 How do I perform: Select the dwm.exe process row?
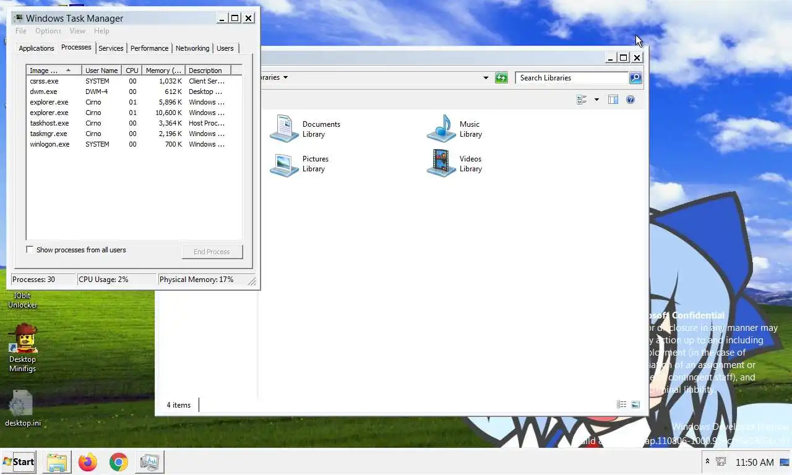[x=134, y=92]
